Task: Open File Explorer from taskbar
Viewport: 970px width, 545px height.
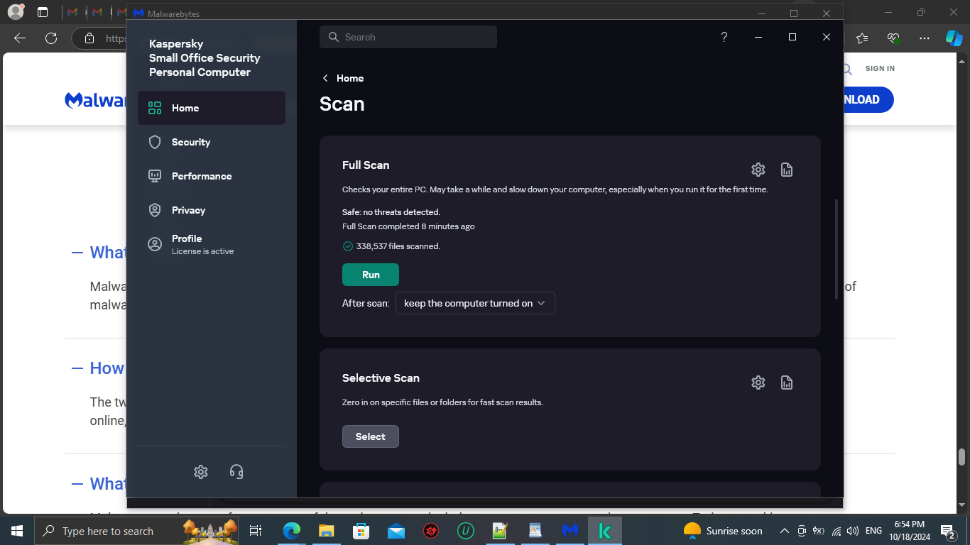Action: tap(326, 531)
